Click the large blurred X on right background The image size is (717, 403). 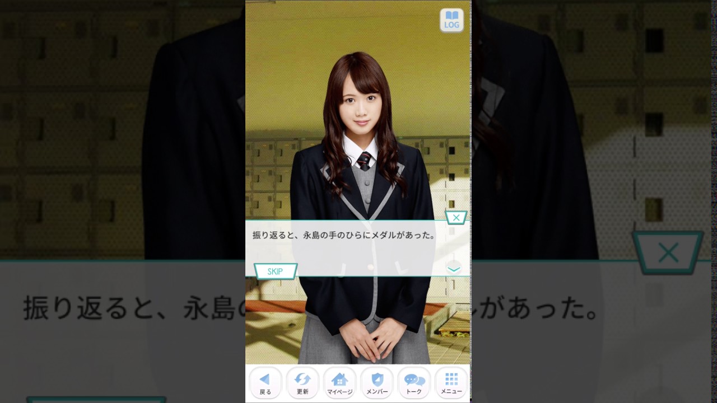(x=668, y=253)
